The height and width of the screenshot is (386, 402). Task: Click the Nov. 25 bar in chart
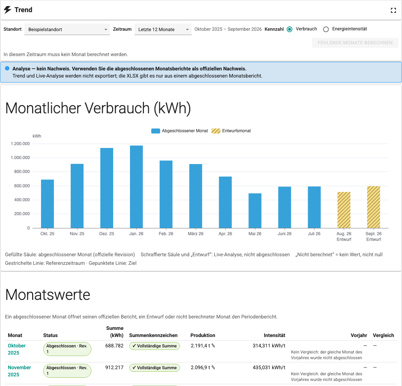point(77,196)
